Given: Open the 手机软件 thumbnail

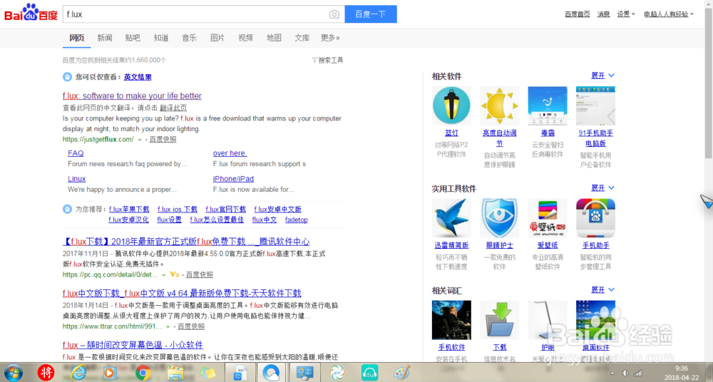Looking at the screenshot, I should [451, 320].
